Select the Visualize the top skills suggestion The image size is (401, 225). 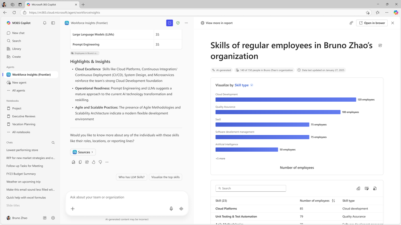coord(165,177)
